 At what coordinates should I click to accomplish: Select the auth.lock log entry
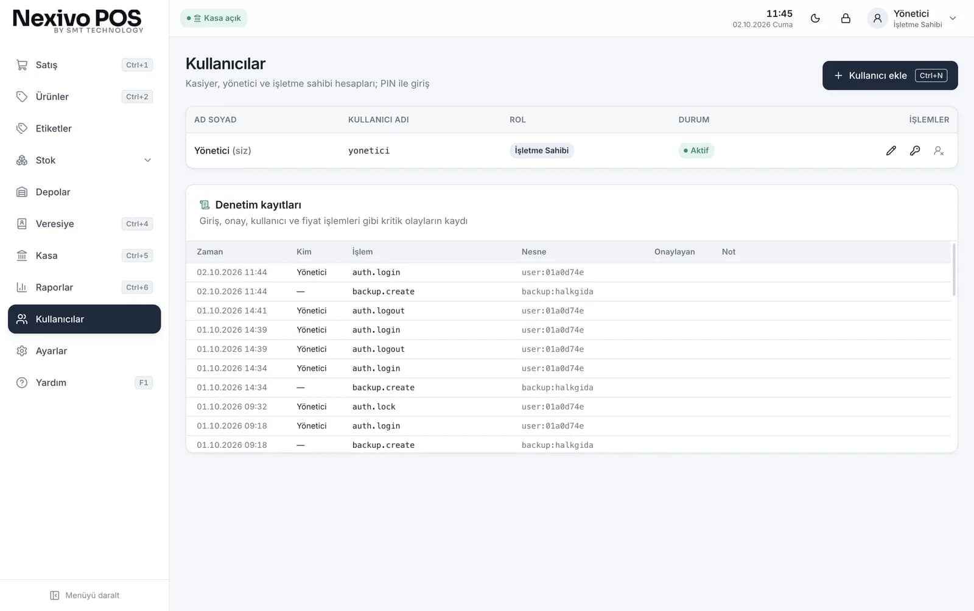point(568,407)
